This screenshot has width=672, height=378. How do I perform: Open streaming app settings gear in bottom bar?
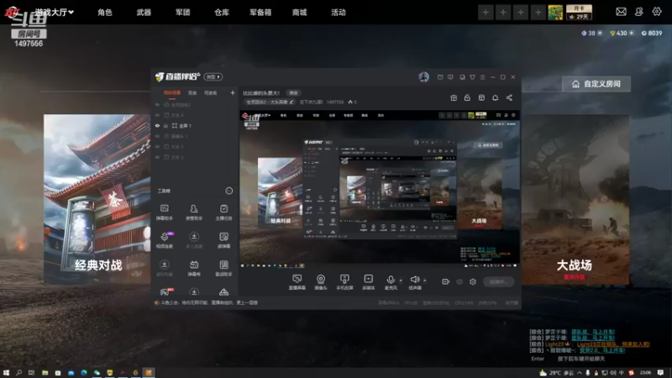(x=473, y=281)
